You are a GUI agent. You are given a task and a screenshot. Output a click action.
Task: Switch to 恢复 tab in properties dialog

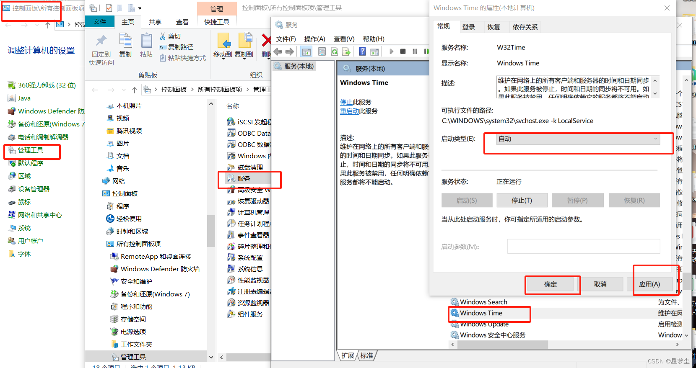click(494, 27)
